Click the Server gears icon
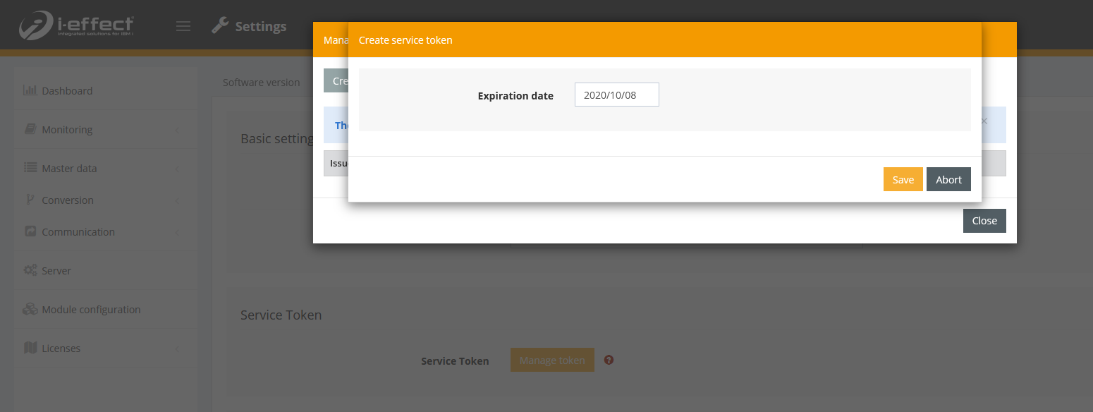The height and width of the screenshot is (412, 1093). 30,270
